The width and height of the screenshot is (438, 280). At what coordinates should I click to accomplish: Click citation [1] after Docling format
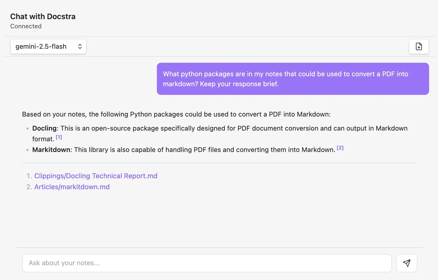coord(59,137)
